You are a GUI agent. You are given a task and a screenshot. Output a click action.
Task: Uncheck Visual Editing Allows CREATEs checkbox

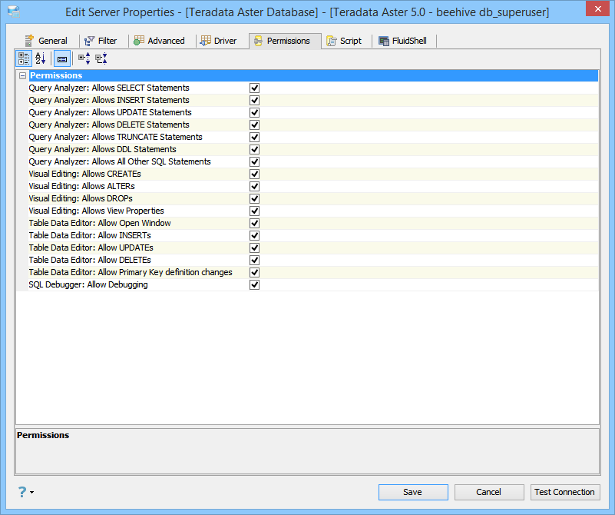[255, 174]
